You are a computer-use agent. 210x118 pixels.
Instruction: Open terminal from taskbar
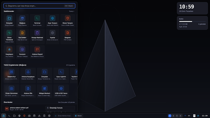pyautogui.click(x=9, y=116)
